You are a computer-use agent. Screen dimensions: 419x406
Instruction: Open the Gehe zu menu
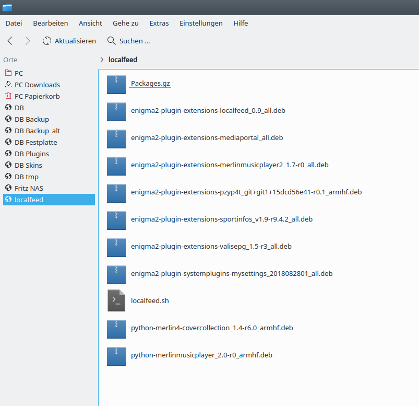pos(126,24)
